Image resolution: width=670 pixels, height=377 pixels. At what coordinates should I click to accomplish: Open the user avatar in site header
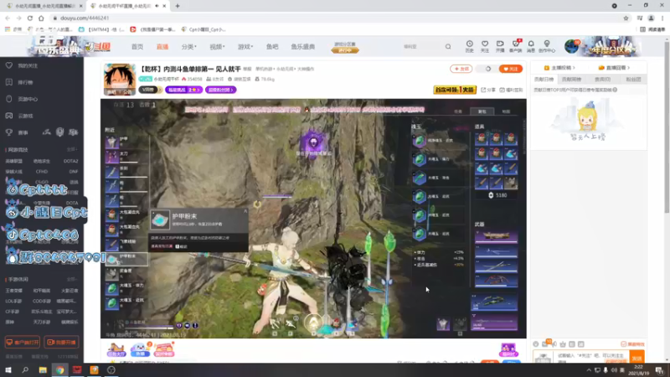(571, 46)
